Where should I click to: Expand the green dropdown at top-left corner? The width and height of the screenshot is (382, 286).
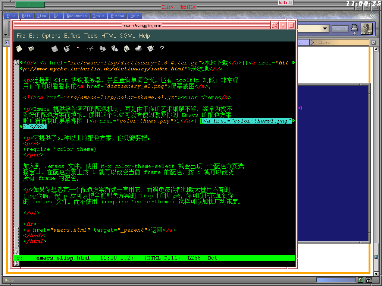(x=29, y=5)
